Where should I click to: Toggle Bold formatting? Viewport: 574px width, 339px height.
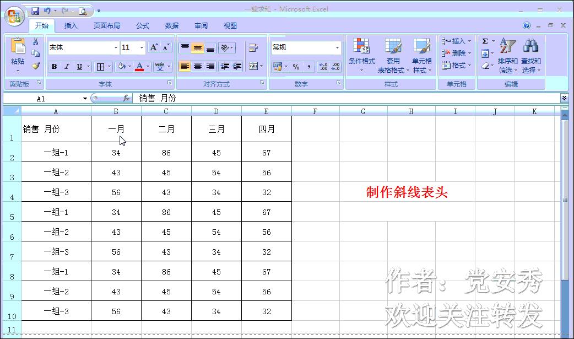(53, 66)
